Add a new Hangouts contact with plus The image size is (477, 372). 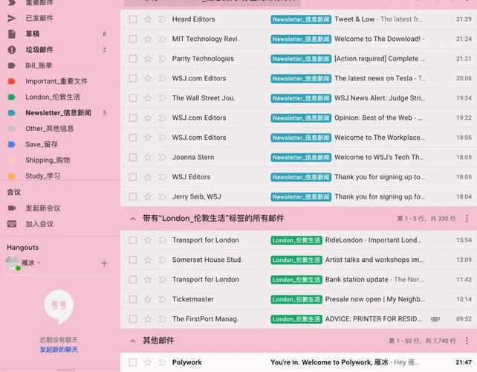(x=104, y=263)
